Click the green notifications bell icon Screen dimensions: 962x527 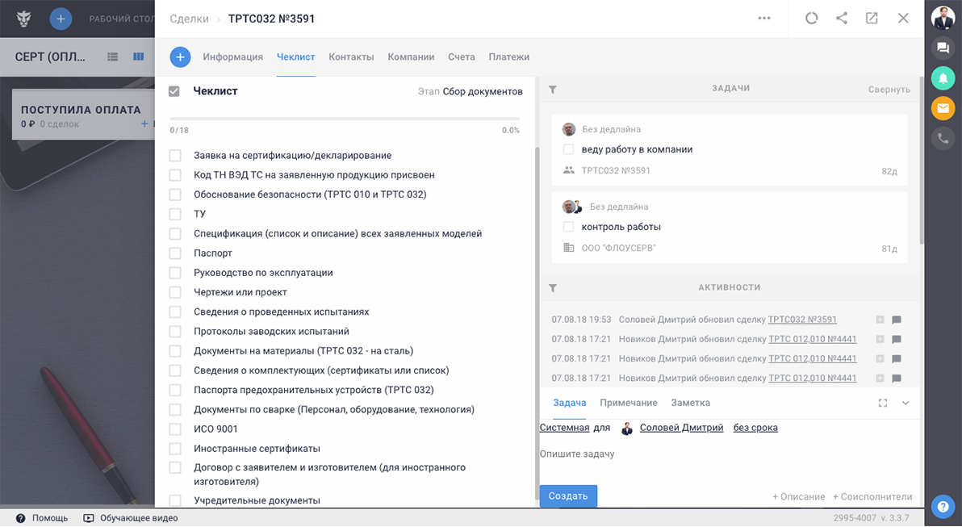point(942,77)
